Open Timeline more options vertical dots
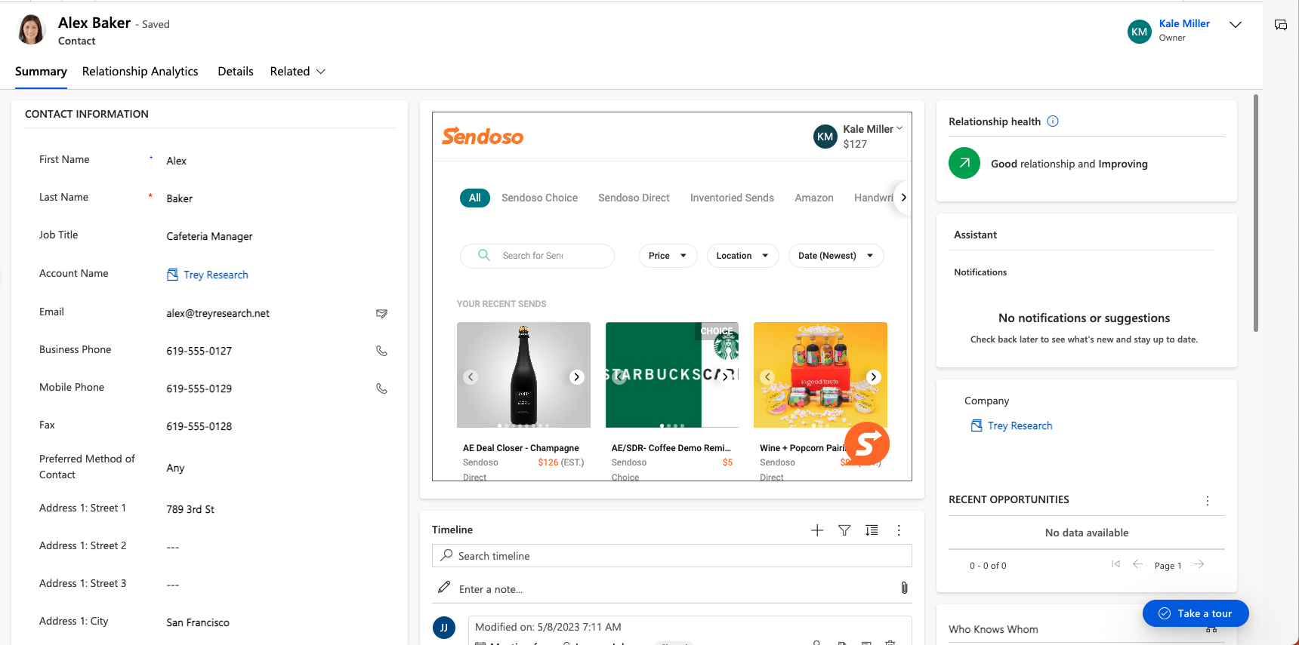The height and width of the screenshot is (645, 1299). [899, 530]
